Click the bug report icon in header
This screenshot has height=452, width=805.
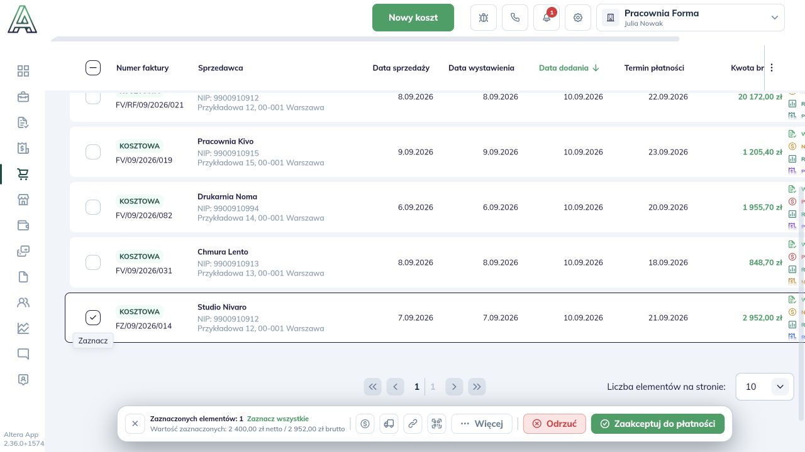(484, 18)
